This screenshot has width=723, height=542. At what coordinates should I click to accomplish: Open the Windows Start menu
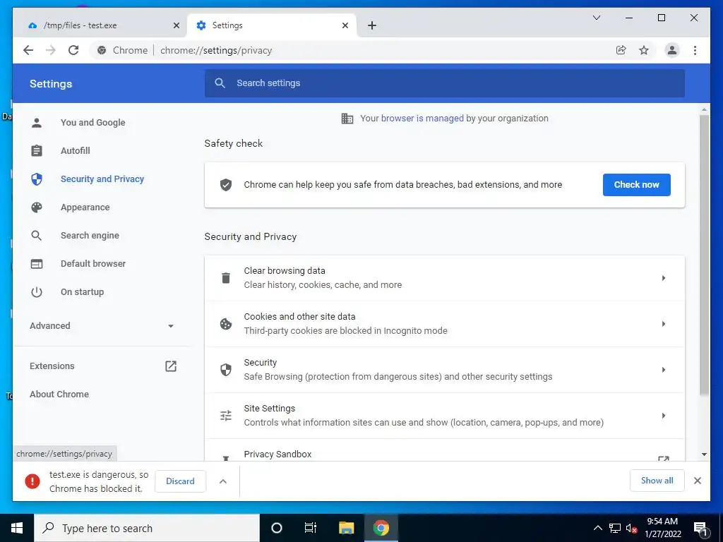(17, 528)
